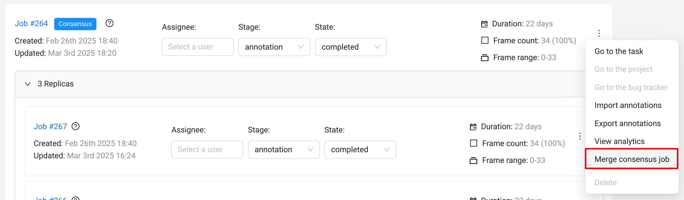This screenshot has height=200, width=684.
Task: Click Duration calendar icon for Job #264
Action: [x=484, y=24]
